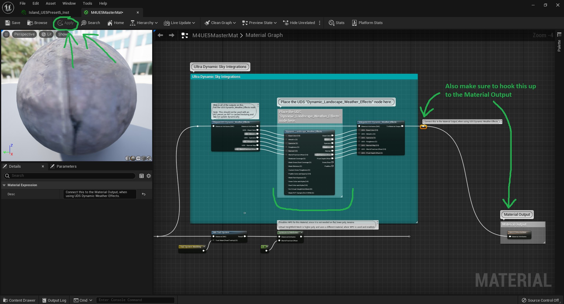
Task: Set preview mesh to sphere
Action: [x=133, y=158]
